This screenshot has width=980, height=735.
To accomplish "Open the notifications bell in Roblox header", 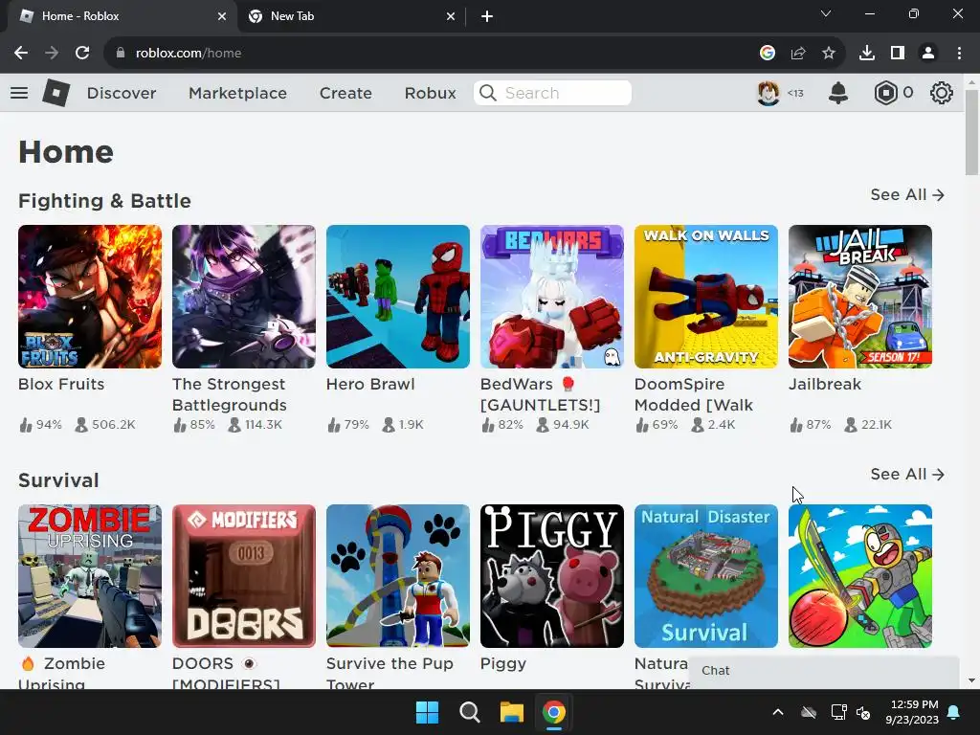I will 838,93.
